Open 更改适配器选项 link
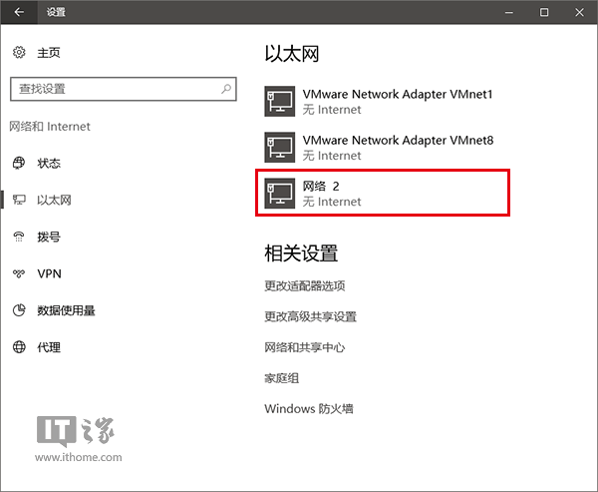598x492 pixels. [304, 285]
